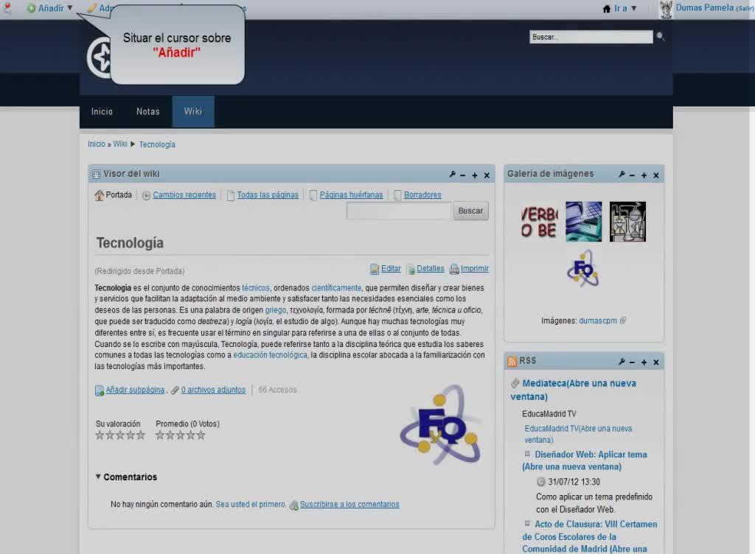
Task: Open the blue keyboard gallery thumbnail
Action: tap(584, 222)
